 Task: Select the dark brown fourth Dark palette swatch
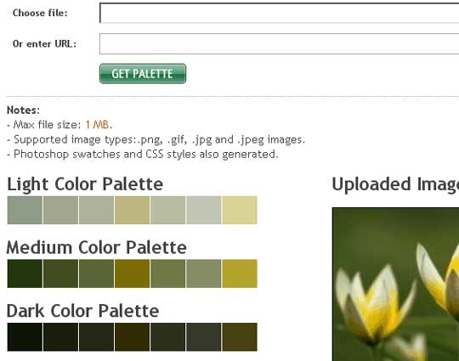(132, 337)
